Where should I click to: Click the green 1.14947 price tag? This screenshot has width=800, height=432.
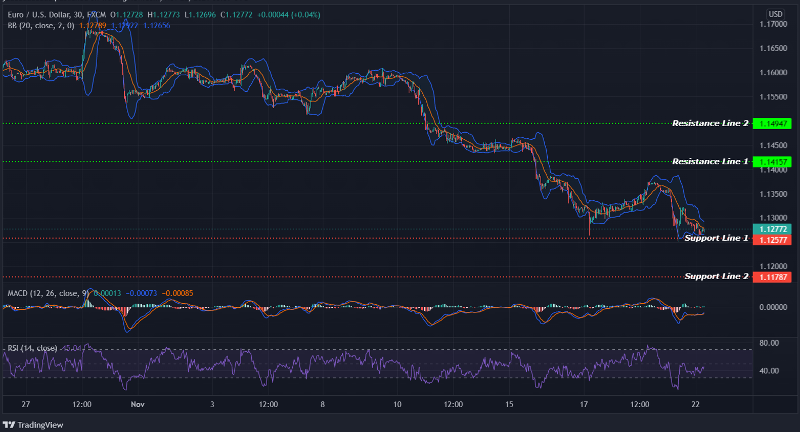pyautogui.click(x=772, y=124)
